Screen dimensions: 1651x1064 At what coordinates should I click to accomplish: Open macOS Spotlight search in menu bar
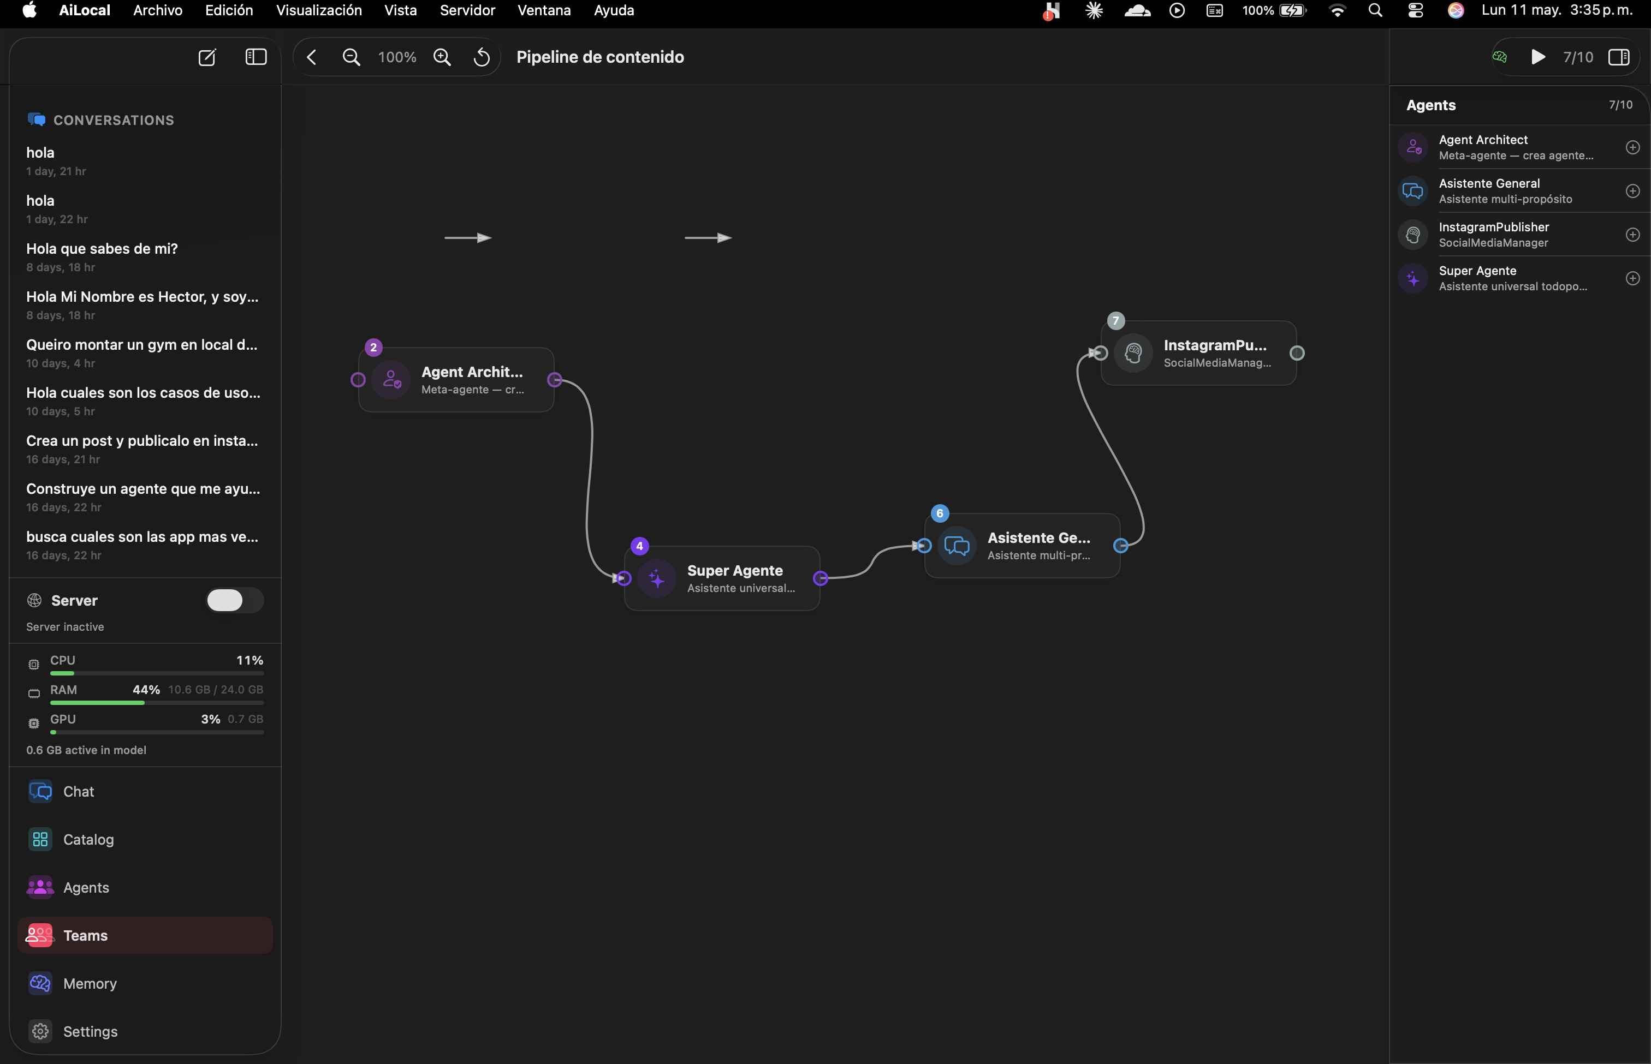[x=1375, y=10]
